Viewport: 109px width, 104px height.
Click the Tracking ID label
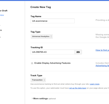pyautogui.click(x=37, y=48)
